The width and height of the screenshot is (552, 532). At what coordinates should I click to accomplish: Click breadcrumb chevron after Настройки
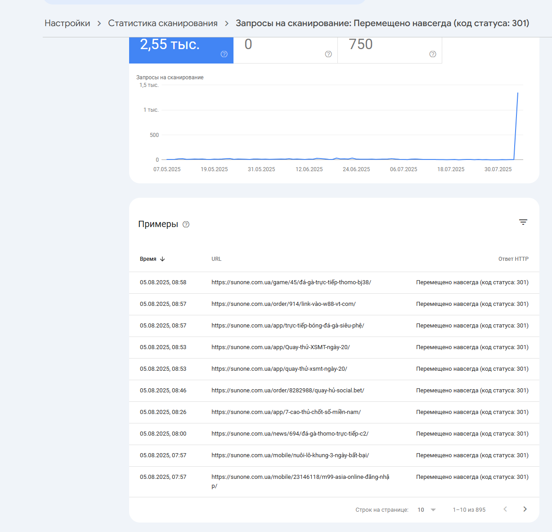click(x=99, y=23)
